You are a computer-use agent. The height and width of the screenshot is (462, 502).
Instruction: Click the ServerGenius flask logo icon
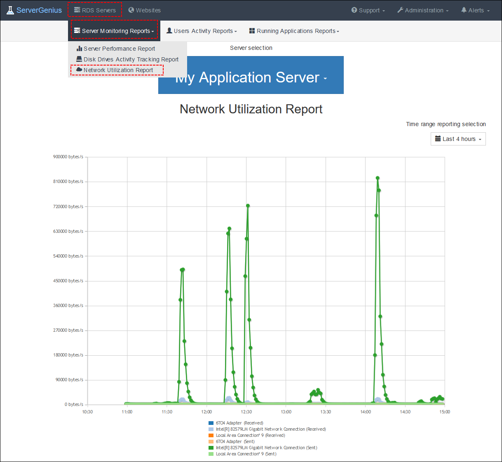click(x=10, y=10)
